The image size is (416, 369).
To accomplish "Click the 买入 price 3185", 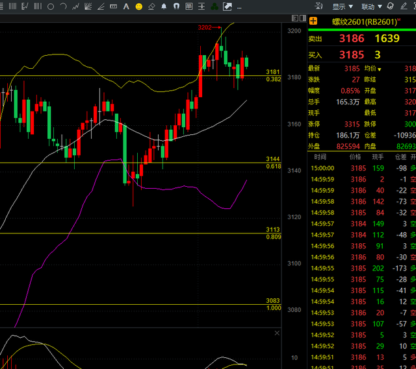I will coord(352,54).
